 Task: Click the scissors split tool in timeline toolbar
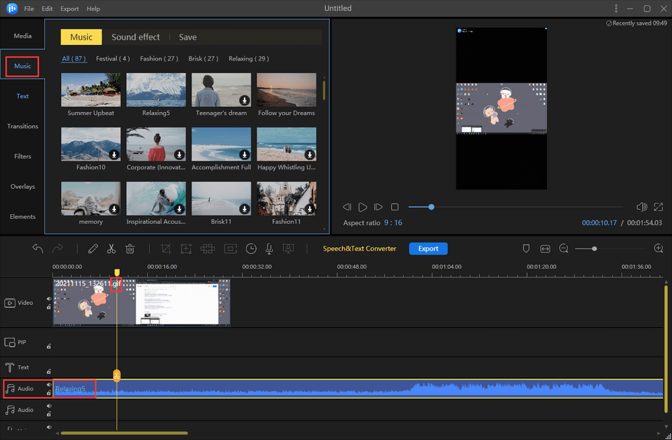(112, 249)
